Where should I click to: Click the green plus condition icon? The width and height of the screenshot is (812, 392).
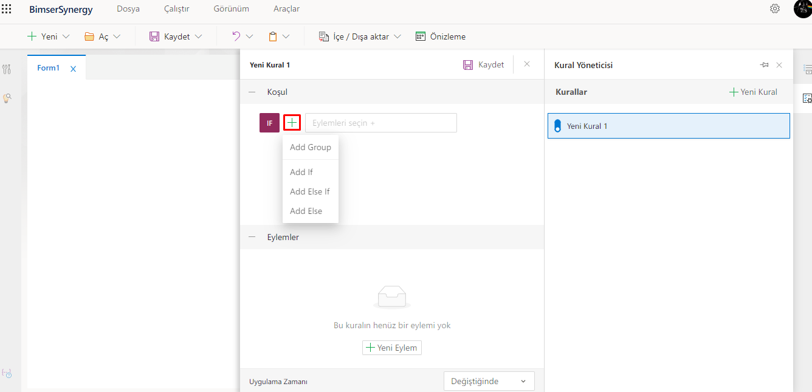point(292,122)
